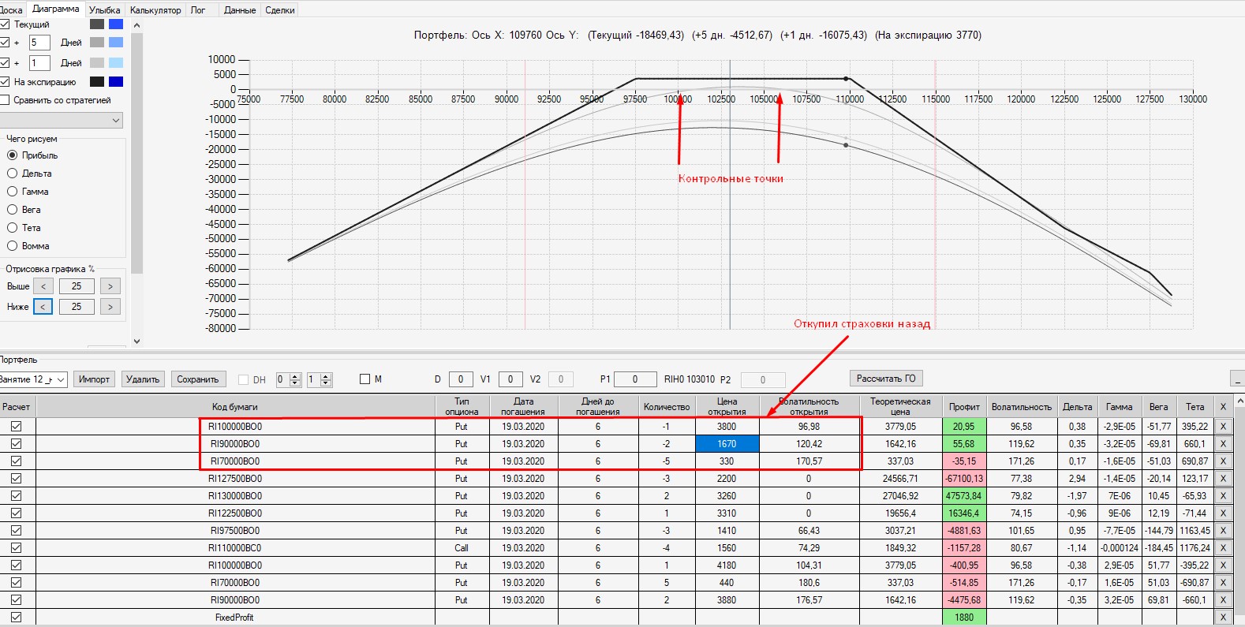Click the X button on the RI122500BO0 row
Screen dimensions: 1245x627
pos(1223,513)
